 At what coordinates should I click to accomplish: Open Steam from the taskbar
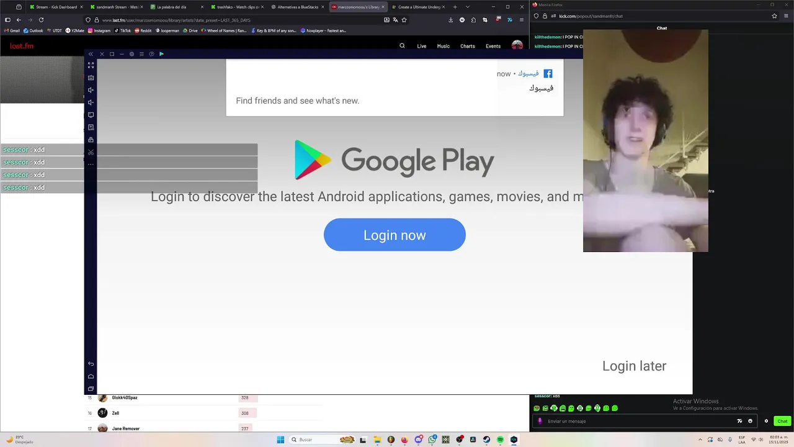[486, 440]
